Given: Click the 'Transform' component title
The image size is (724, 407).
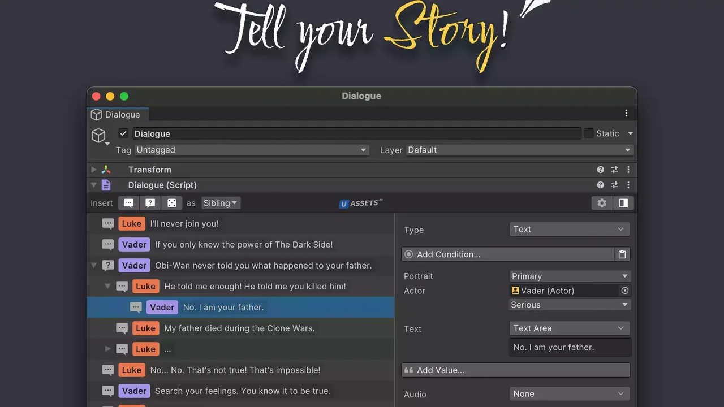Looking at the screenshot, I should pos(149,170).
